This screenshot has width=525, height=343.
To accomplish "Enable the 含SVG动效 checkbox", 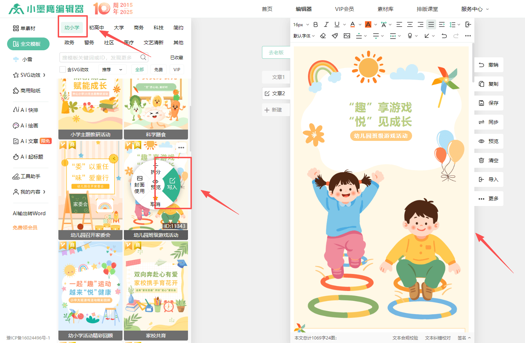I will pyautogui.click(x=63, y=69).
